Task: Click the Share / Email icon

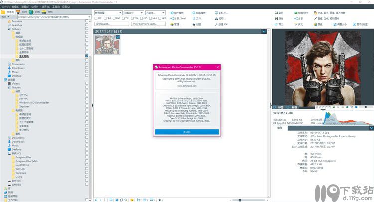Action: coord(172,18)
